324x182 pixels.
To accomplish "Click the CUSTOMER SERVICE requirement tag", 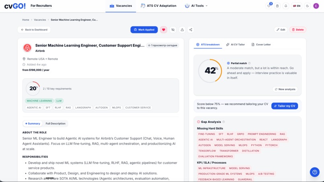I will pos(138,107).
